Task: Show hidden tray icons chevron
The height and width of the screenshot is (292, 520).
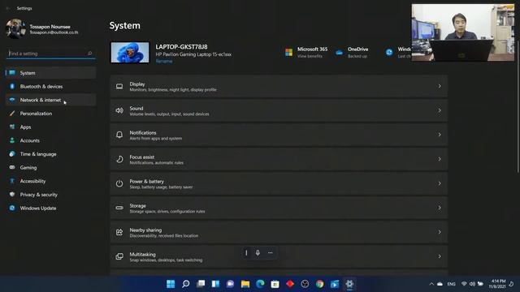Action: click(431, 284)
